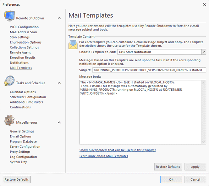
Task: Open Collections Settings page
Action: point(24,47)
